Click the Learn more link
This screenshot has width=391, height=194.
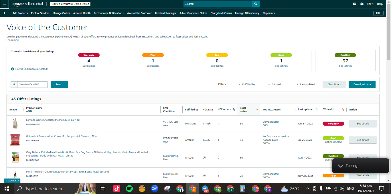click(13, 40)
